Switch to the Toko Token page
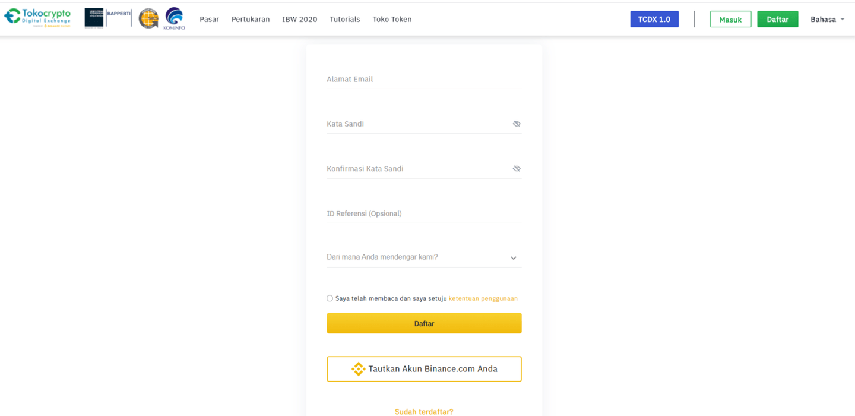The height and width of the screenshot is (416, 855). [392, 19]
